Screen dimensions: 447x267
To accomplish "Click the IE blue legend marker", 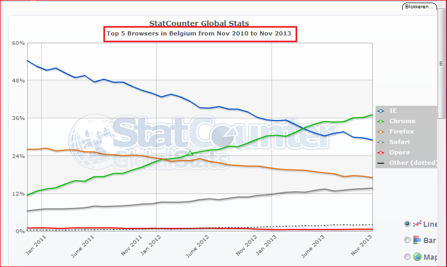I will [381, 111].
